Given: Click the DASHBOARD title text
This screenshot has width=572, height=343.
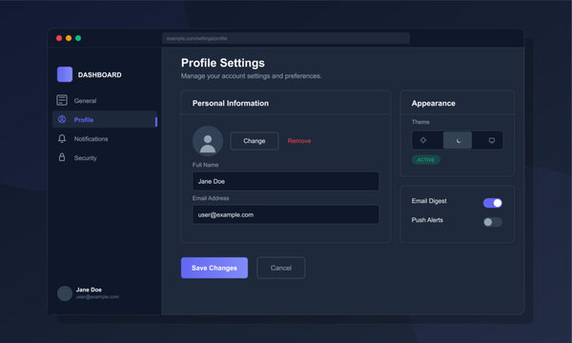Looking at the screenshot, I should pyautogui.click(x=99, y=74).
